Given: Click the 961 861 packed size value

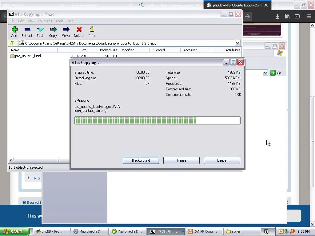Looking at the screenshot, I should [111, 56].
